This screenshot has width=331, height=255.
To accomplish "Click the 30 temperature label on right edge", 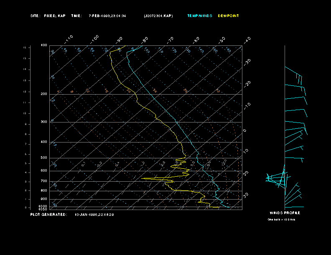I will tap(246, 195).
